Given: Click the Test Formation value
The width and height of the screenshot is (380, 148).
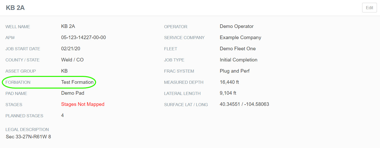Looking at the screenshot, I should pyautogui.click(x=77, y=82).
